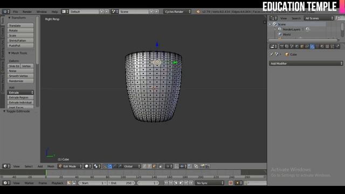Open the viewport shading dropdown
Image resolution: width=345 pixels, height=194 pixels.
[x=88, y=166]
